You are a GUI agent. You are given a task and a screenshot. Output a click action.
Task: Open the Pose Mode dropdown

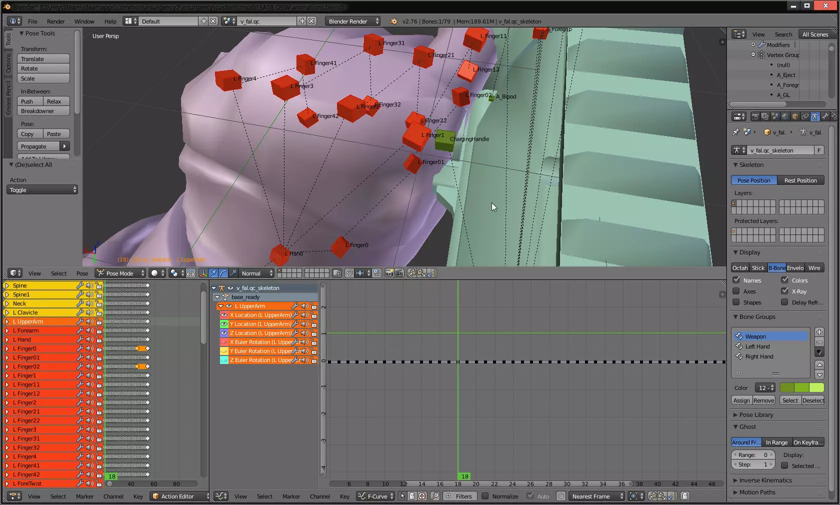(x=121, y=273)
